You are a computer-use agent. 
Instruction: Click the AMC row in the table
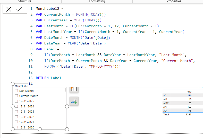tap(183, 103)
